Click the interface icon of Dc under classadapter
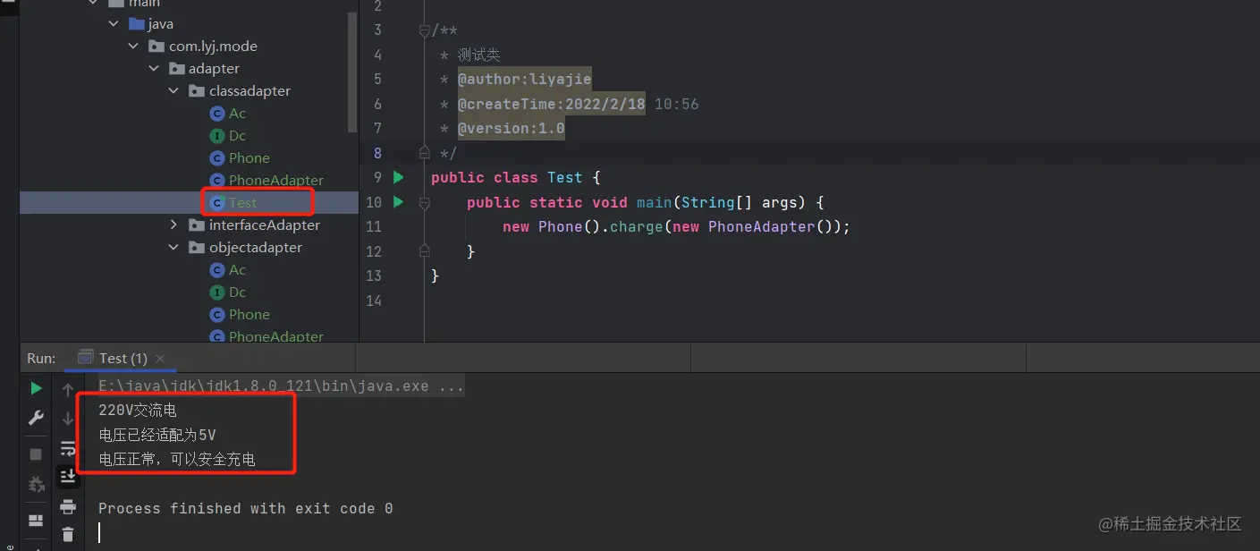This screenshot has height=551, width=1260. pos(216,136)
